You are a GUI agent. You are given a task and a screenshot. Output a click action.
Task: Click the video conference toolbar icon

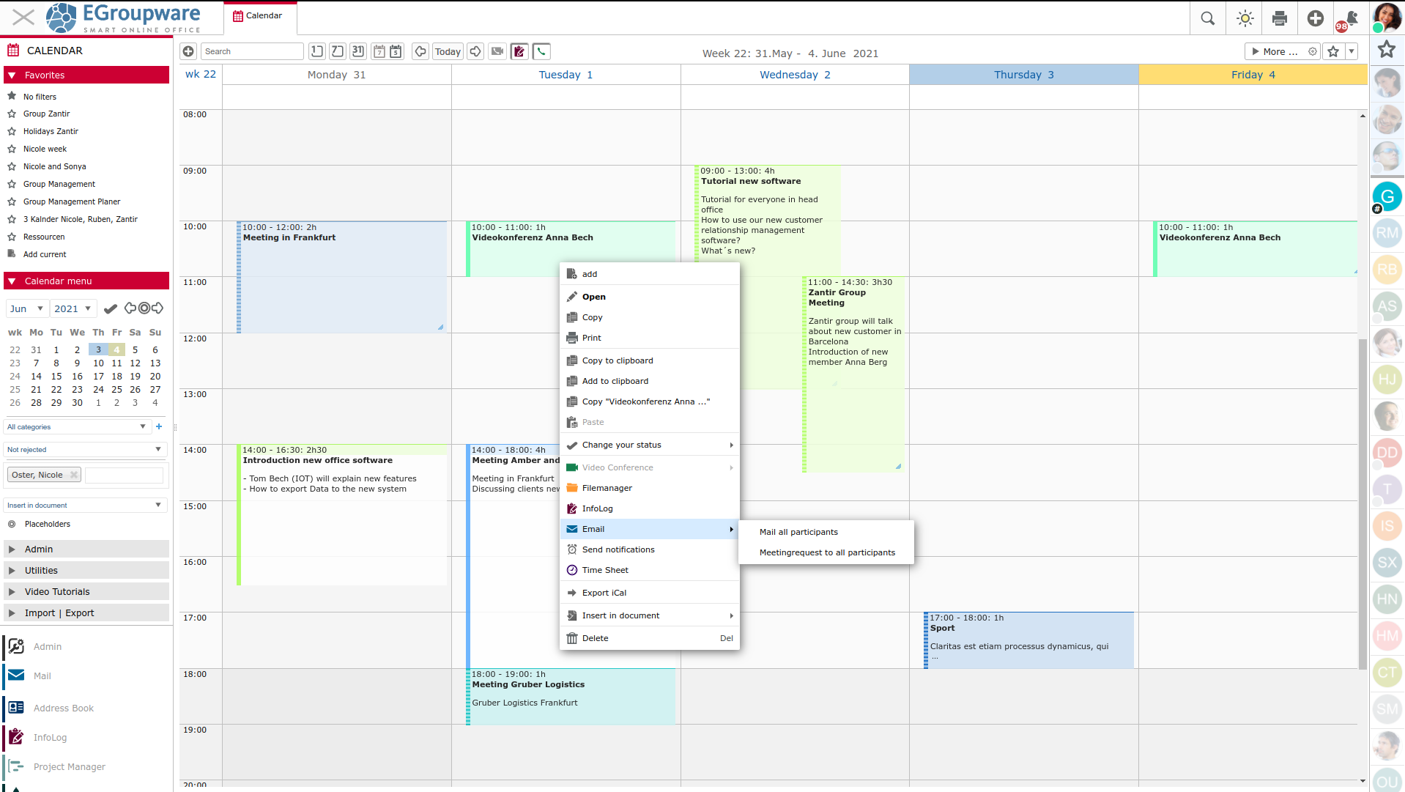click(497, 51)
